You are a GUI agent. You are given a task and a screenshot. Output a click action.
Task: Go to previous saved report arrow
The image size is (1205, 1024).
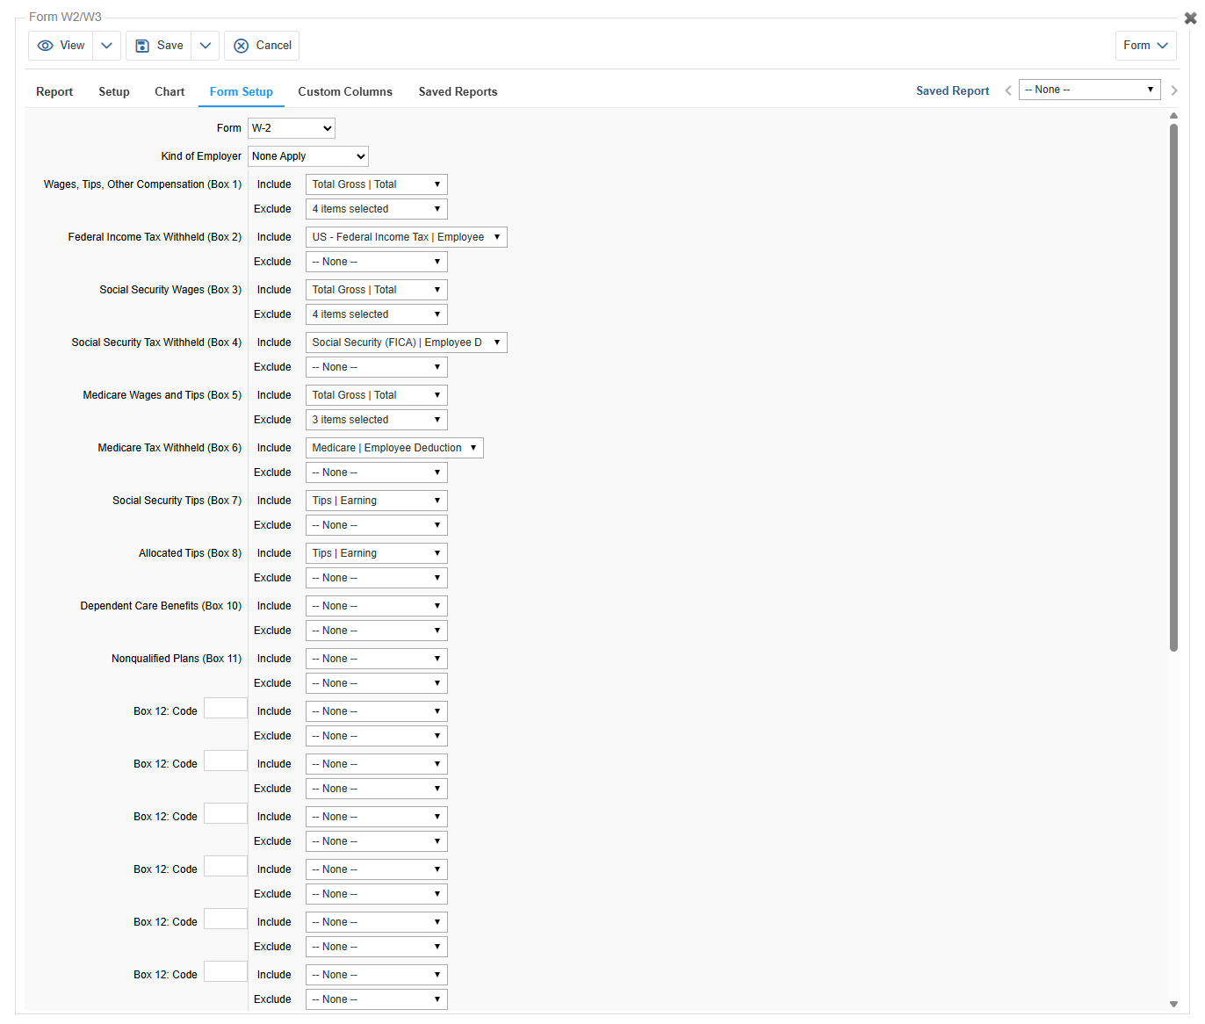[1008, 90]
